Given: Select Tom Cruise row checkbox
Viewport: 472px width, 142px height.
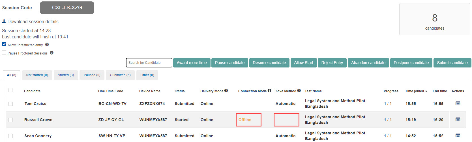Looking at the screenshot, I should (10, 104).
